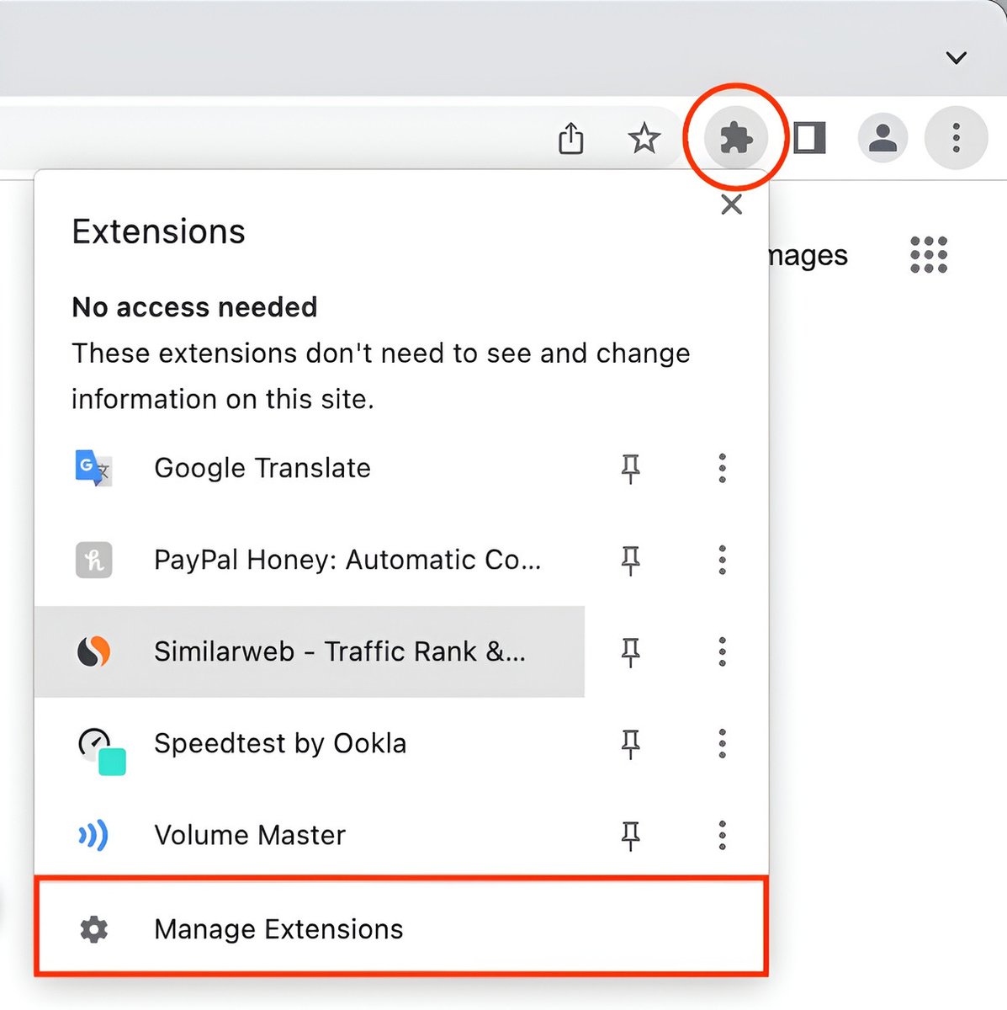Select the Speedtest by Ookla entry
1007x1010 pixels.
point(310,743)
